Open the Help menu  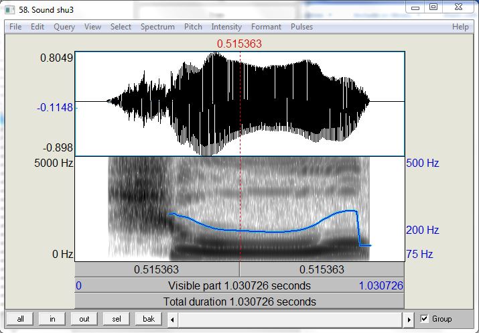[x=460, y=27]
